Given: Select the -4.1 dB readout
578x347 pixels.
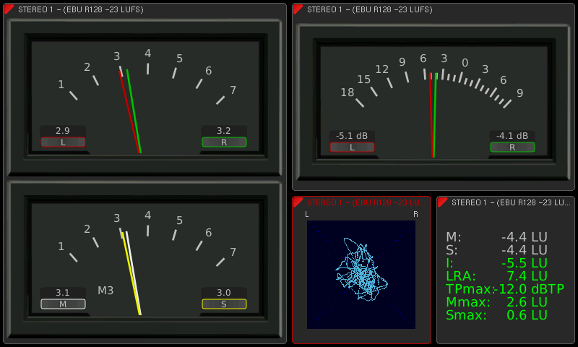Looking at the screenshot, I should pyautogui.click(x=512, y=136).
